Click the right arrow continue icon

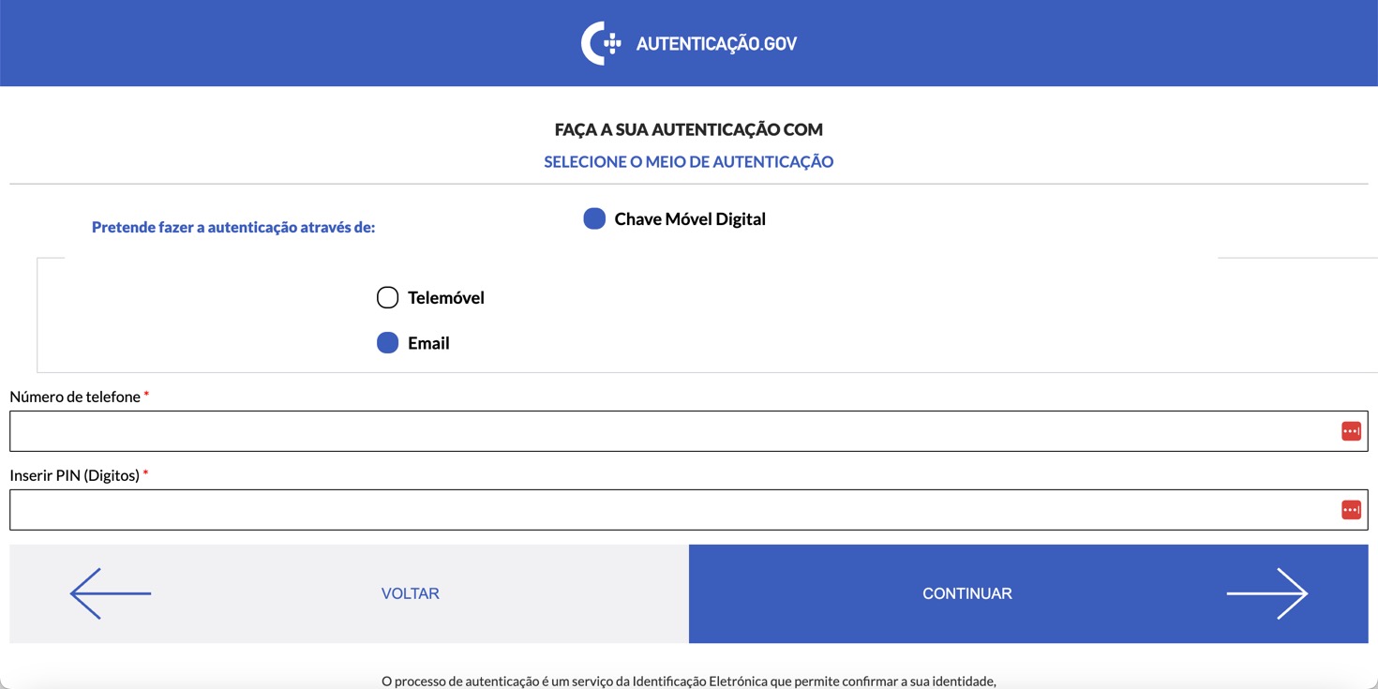pos(1267,593)
